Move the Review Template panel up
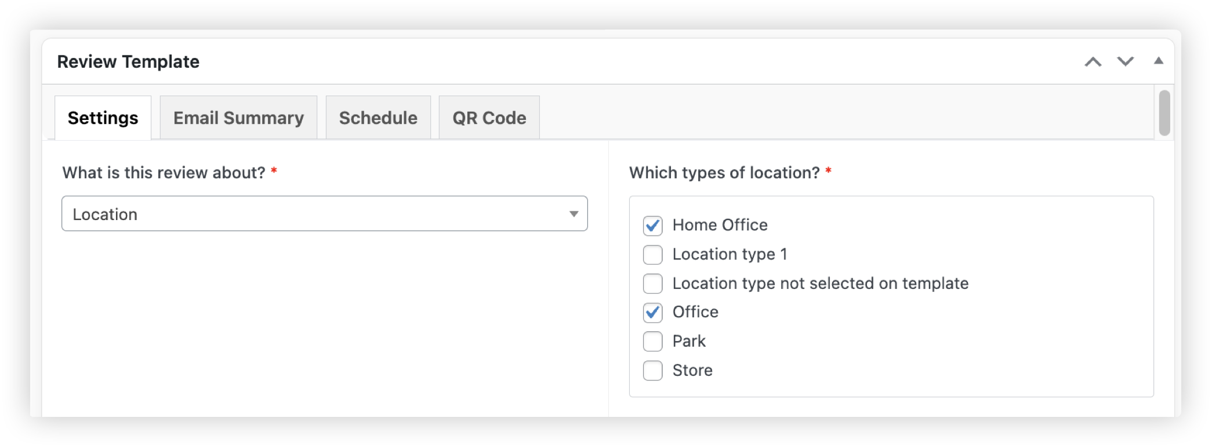The image size is (1212, 447). tap(1093, 62)
